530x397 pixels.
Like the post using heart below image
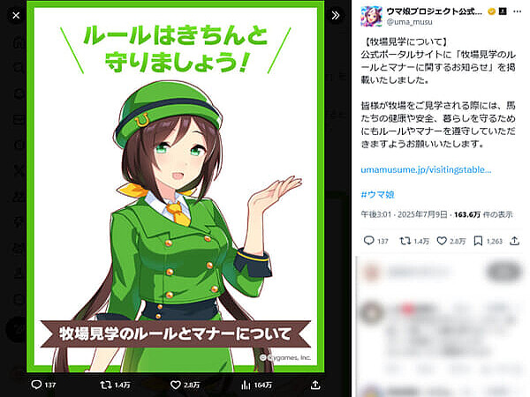(x=176, y=385)
